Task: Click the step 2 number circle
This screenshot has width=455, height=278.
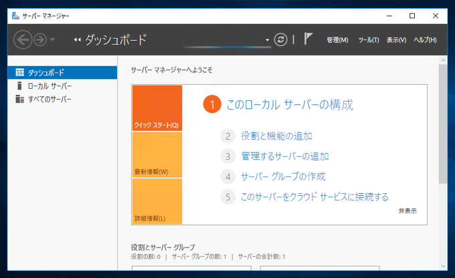Action: [227, 136]
